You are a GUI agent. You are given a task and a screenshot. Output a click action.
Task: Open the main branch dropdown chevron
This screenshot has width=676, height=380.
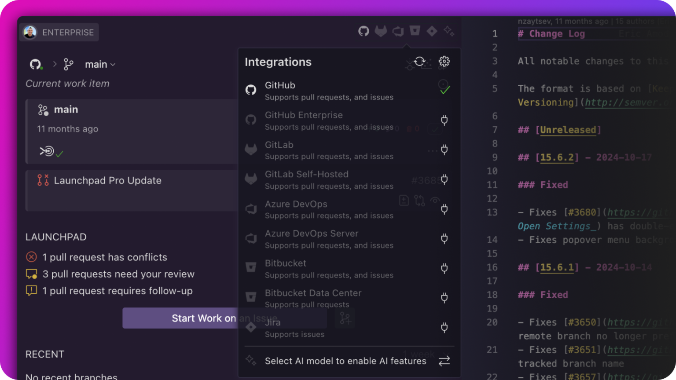coord(113,65)
